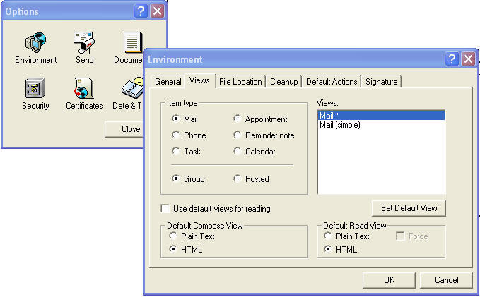This screenshot has height=297, width=480.
Task: Select the Reminder note item type
Action: 238,135
